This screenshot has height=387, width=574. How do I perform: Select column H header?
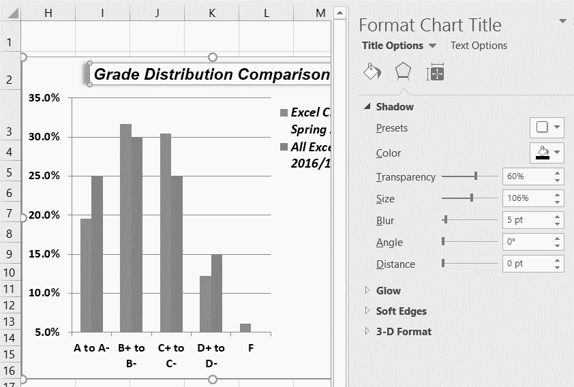pos(48,13)
